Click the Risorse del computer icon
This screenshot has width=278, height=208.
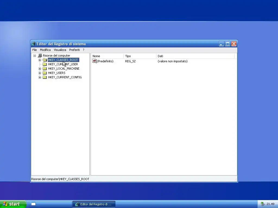click(40, 56)
